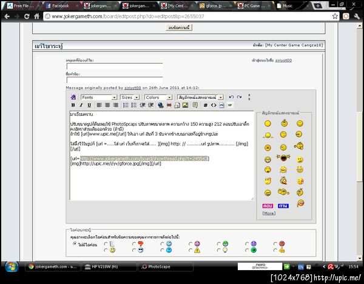Open the [More] smilies link
Screen dimensions: 364x284
pos(269,213)
